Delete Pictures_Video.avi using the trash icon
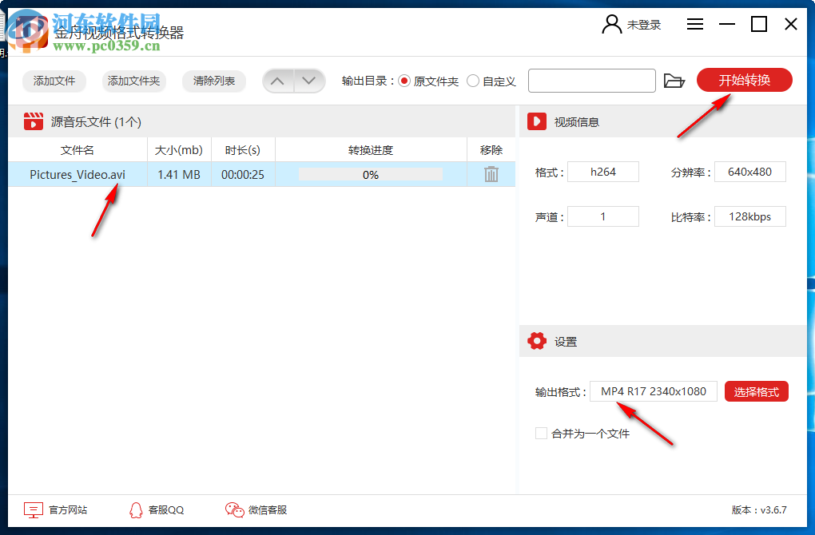 click(x=490, y=174)
